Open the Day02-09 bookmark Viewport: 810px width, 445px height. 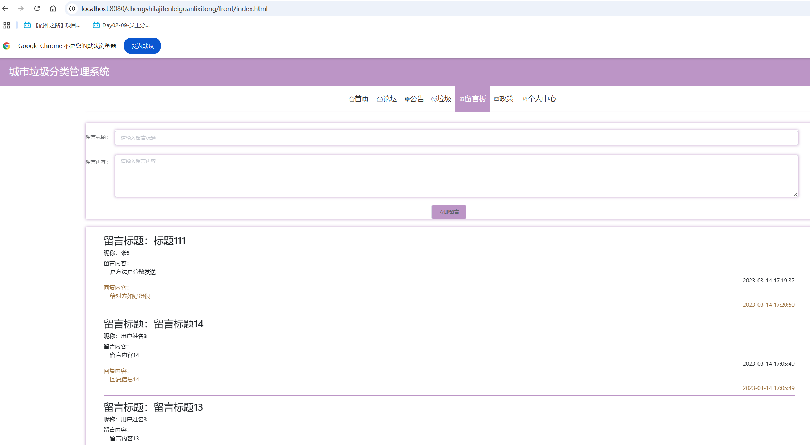(x=121, y=25)
